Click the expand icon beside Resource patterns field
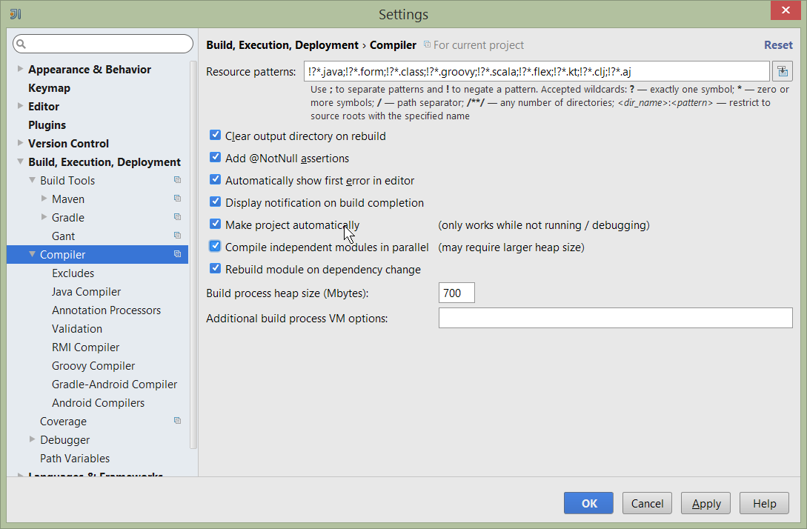The height and width of the screenshot is (529, 807). pos(782,72)
